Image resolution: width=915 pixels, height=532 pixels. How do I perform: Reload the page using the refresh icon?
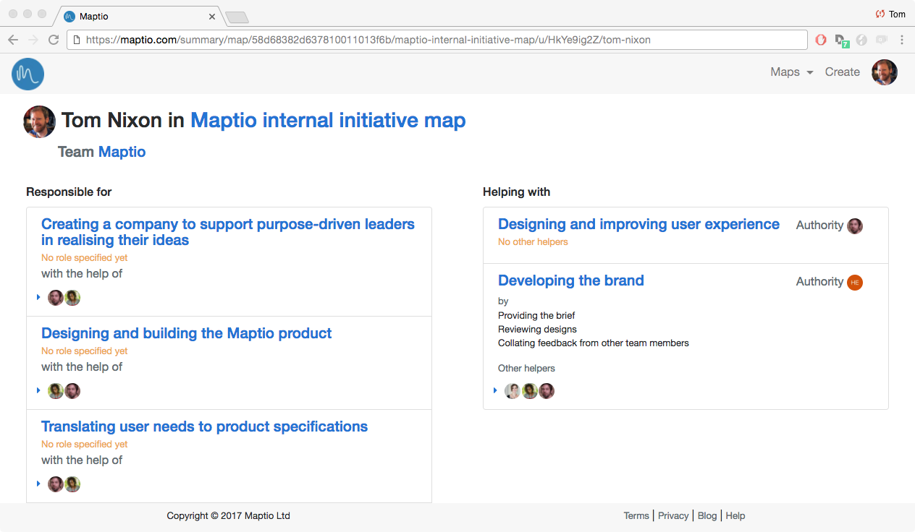pos(53,40)
